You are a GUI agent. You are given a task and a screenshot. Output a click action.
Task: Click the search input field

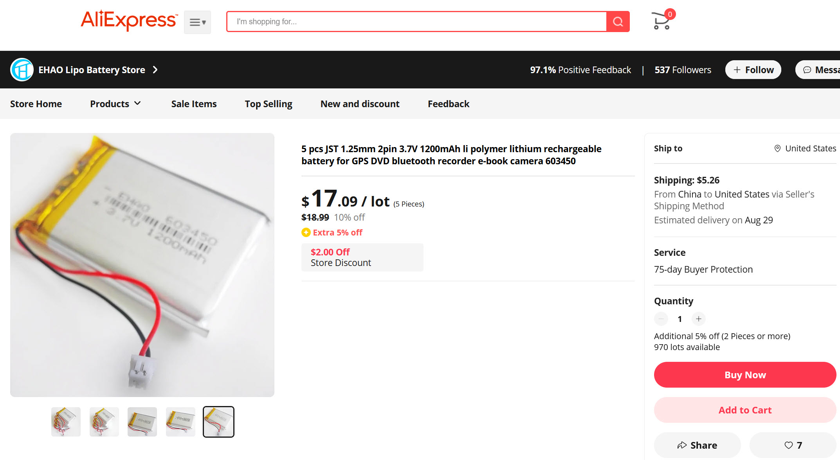tap(416, 22)
